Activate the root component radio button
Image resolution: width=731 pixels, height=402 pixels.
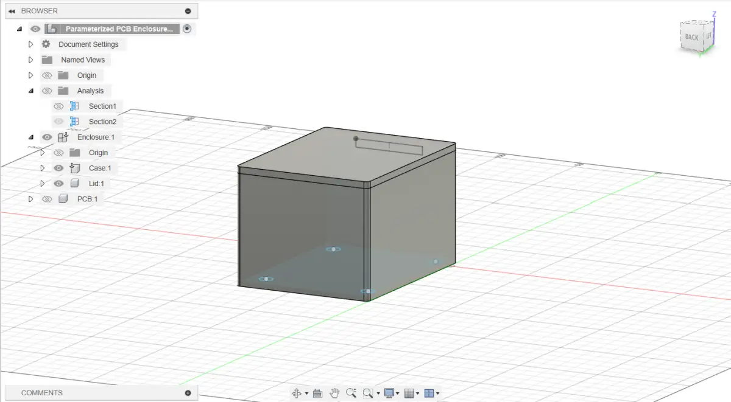pyautogui.click(x=187, y=29)
